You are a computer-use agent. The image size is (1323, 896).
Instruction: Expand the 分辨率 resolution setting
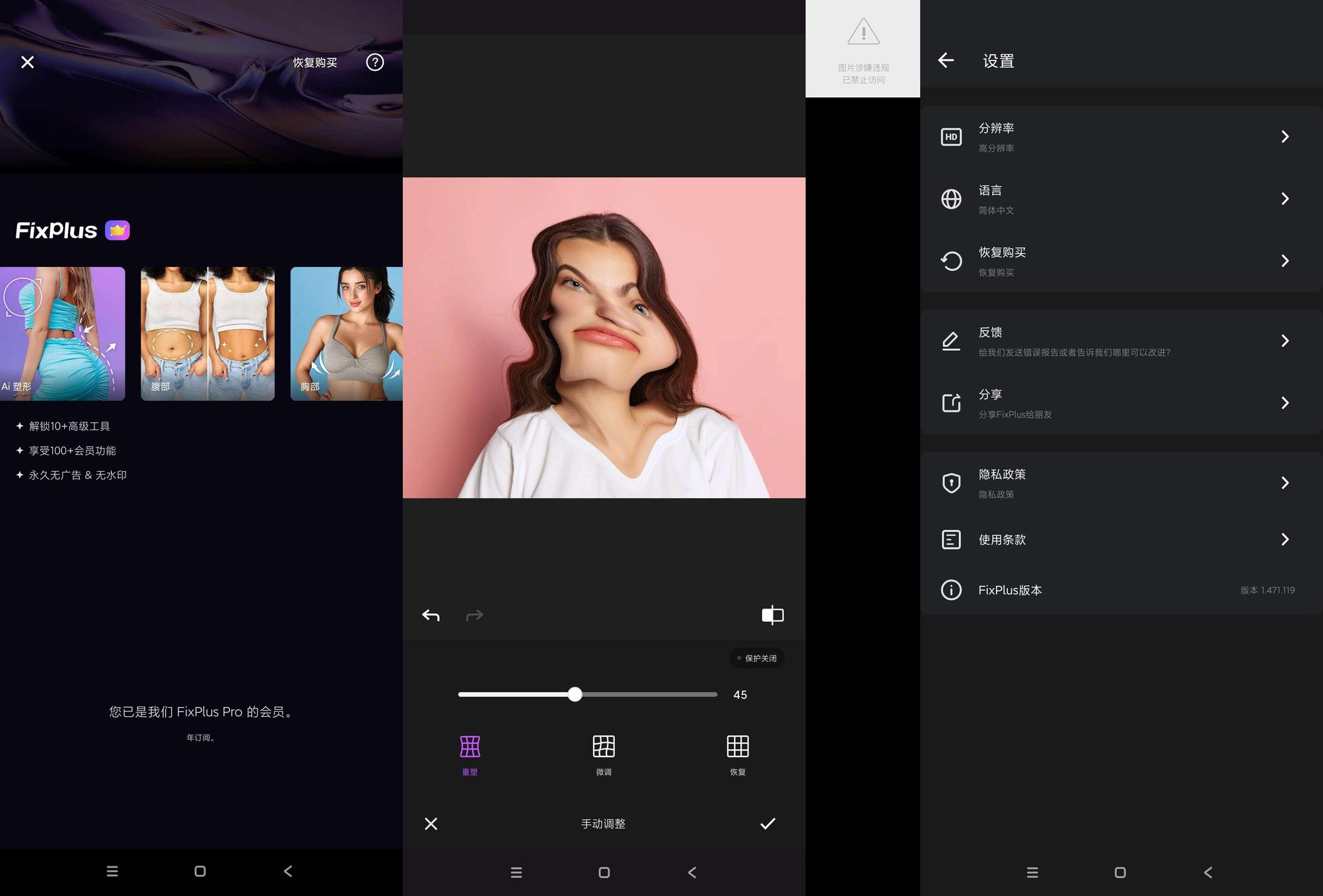[1121, 137]
